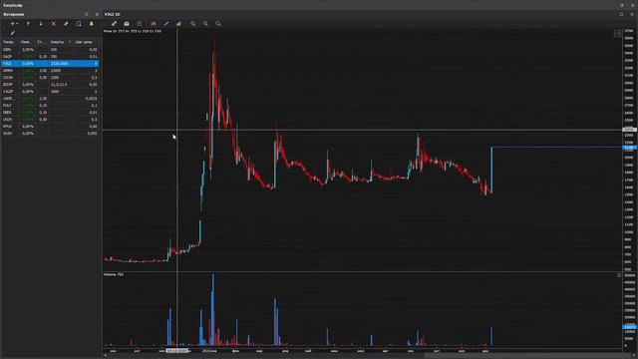
Task: Click the tallest blue volume bar
Action: [212, 309]
